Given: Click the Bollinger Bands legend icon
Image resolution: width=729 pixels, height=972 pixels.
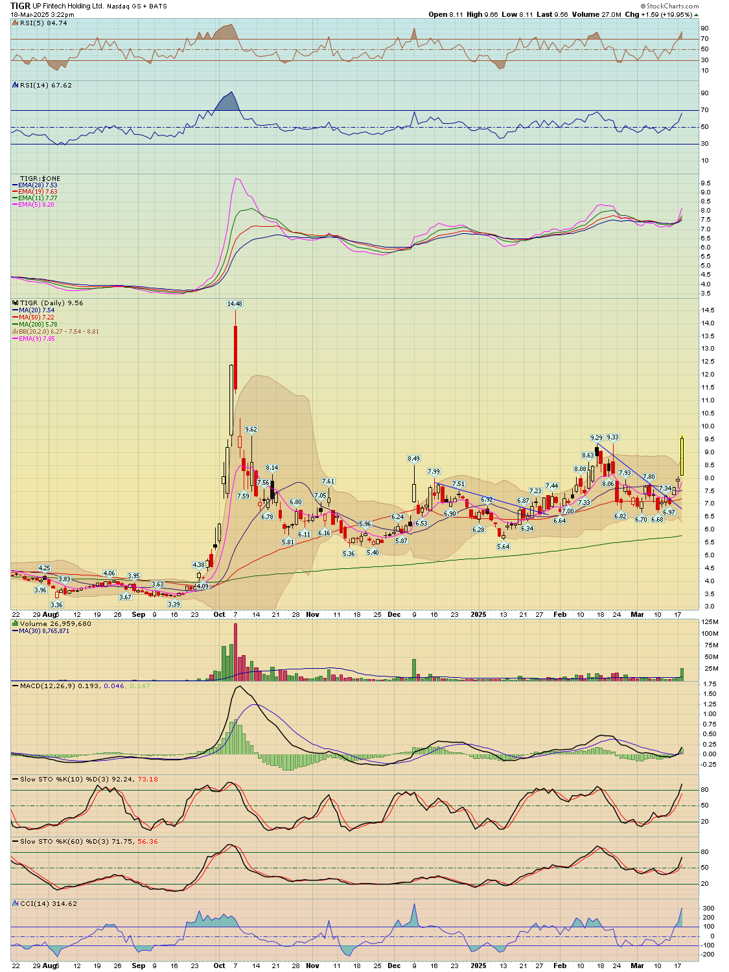Looking at the screenshot, I should coord(16,331).
